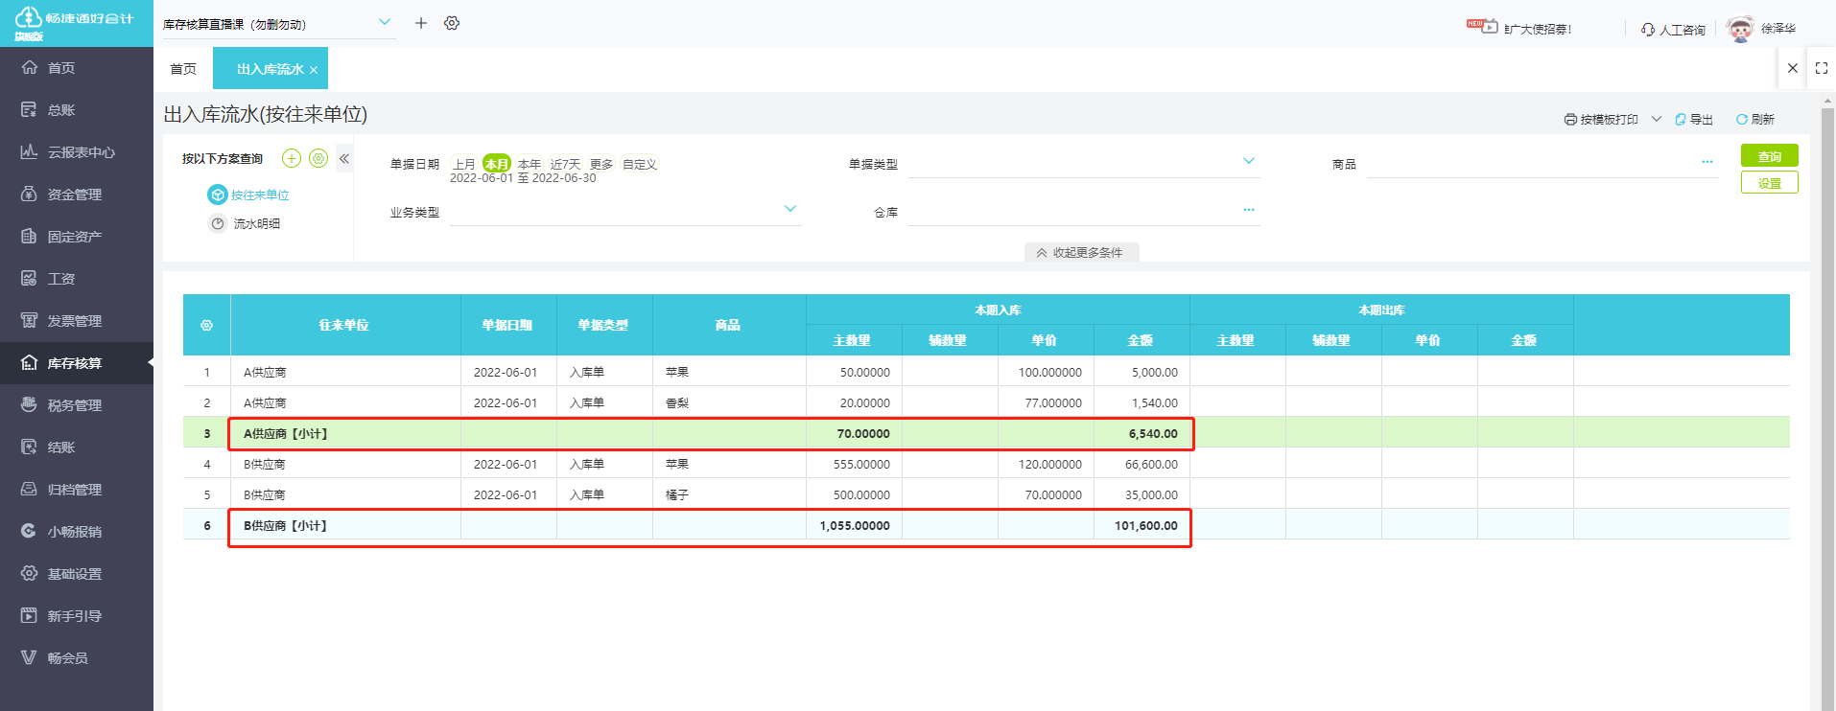Open the account set selector dropdown
Screen dimensions: 1836x711
[x=384, y=23]
